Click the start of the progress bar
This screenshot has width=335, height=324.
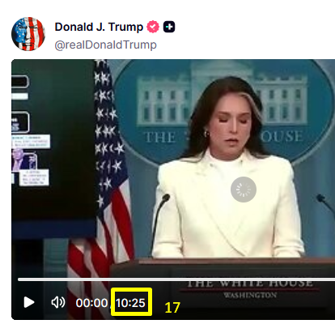(x=19, y=279)
